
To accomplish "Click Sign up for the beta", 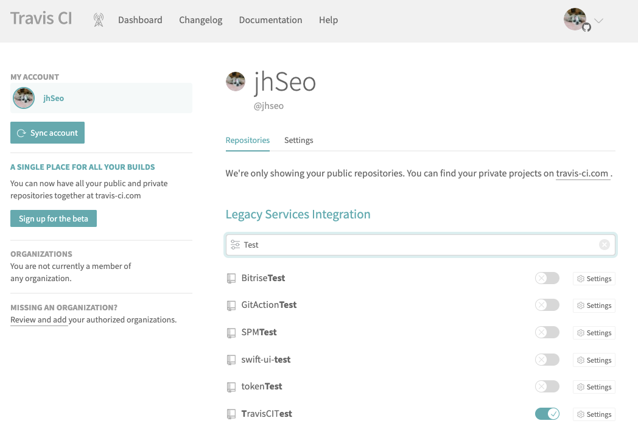I will 54,218.
